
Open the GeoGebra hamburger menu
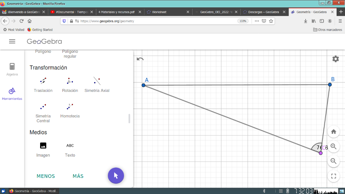(x=12, y=41)
